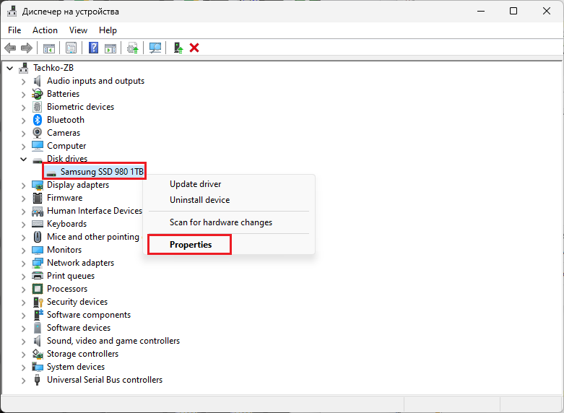Click the red X Uninstall device icon
The image size is (564, 413).
coord(194,48)
